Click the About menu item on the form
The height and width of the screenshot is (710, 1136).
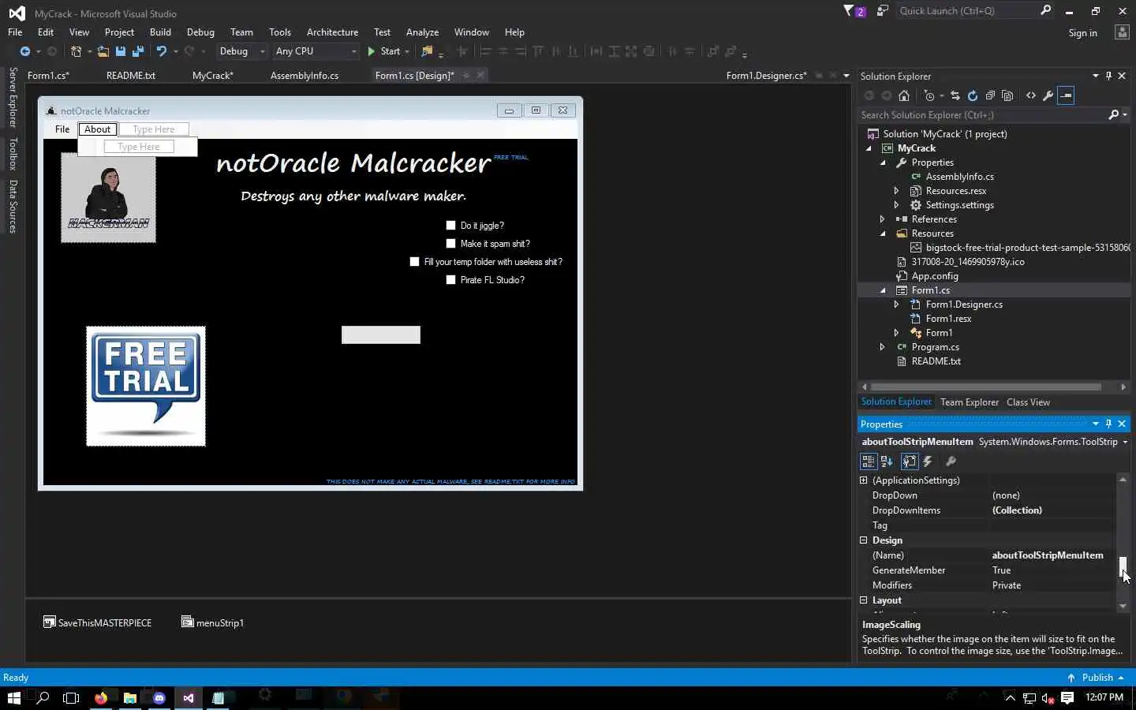(x=97, y=129)
